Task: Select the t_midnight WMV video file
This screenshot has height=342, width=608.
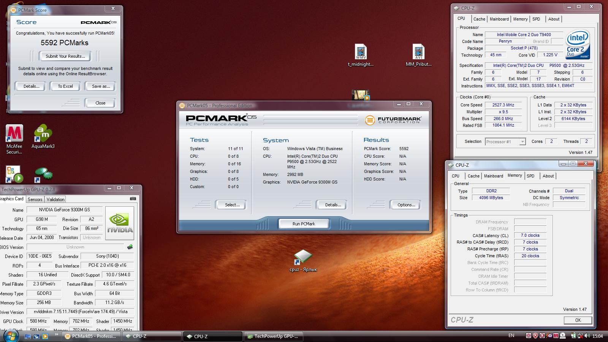Action: (361, 55)
